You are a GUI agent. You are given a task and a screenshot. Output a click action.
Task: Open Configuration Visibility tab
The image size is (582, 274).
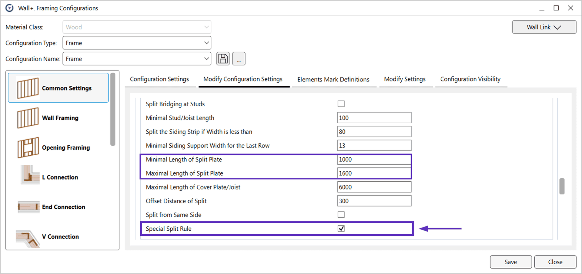point(470,79)
